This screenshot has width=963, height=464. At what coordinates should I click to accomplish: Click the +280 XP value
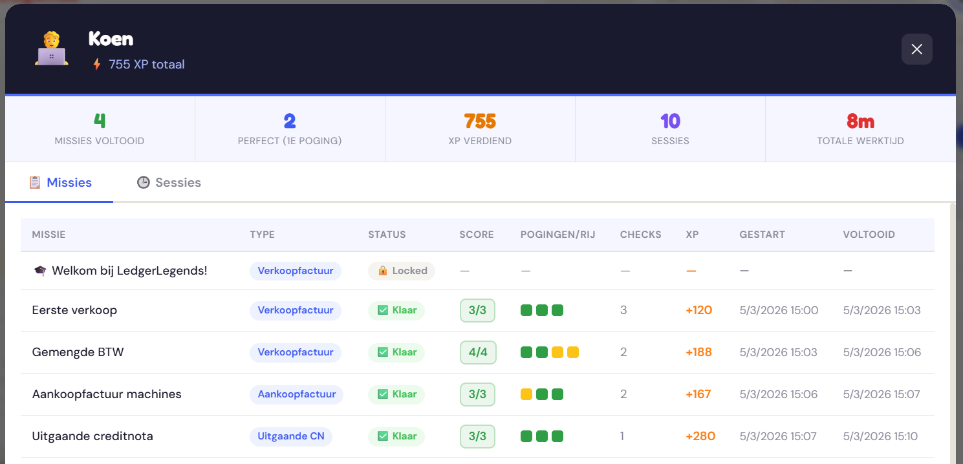700,436
